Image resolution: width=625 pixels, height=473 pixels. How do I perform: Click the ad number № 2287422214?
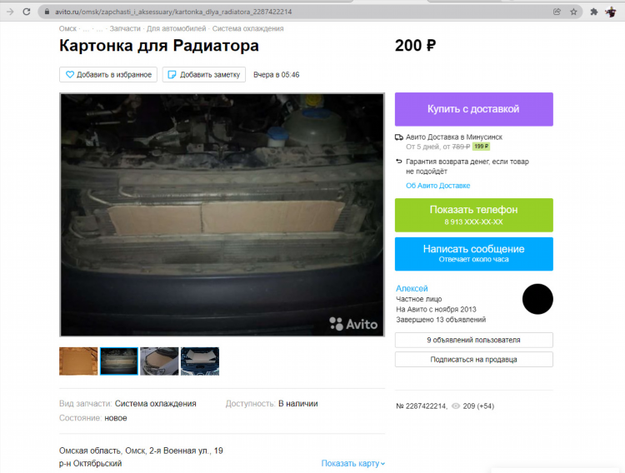pos(421,406)
